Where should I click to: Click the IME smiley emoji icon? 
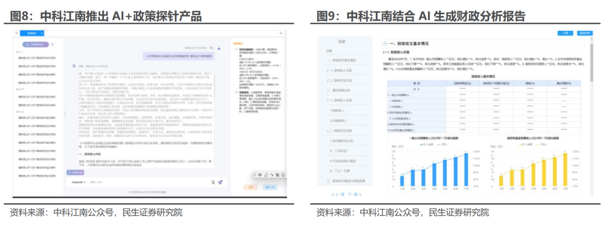283,175
